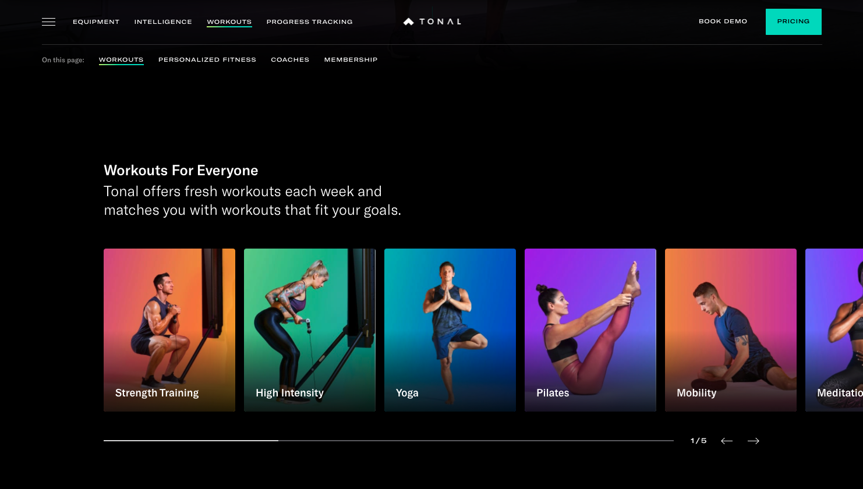Open the Mobility workout card
The image size is (863, 489).
[731, 330]
